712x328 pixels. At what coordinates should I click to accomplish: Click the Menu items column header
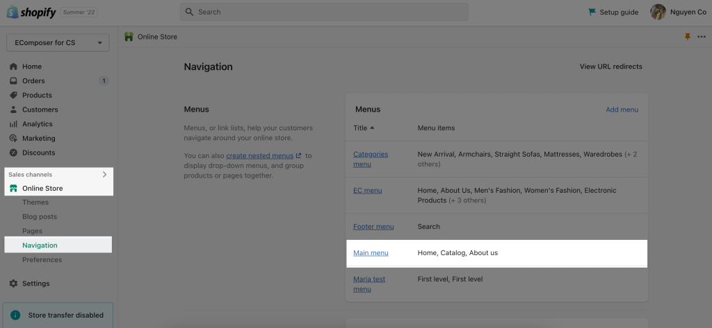click(x=436, y=128)
